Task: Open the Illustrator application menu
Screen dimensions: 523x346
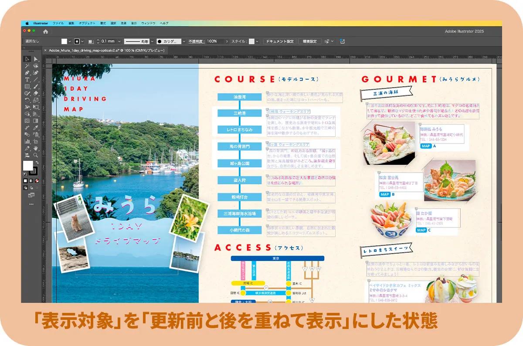Action: [x=41, y=23]
